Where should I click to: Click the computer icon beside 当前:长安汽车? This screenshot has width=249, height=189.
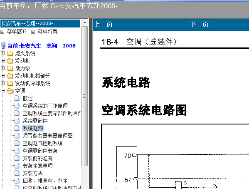point(3,45)
